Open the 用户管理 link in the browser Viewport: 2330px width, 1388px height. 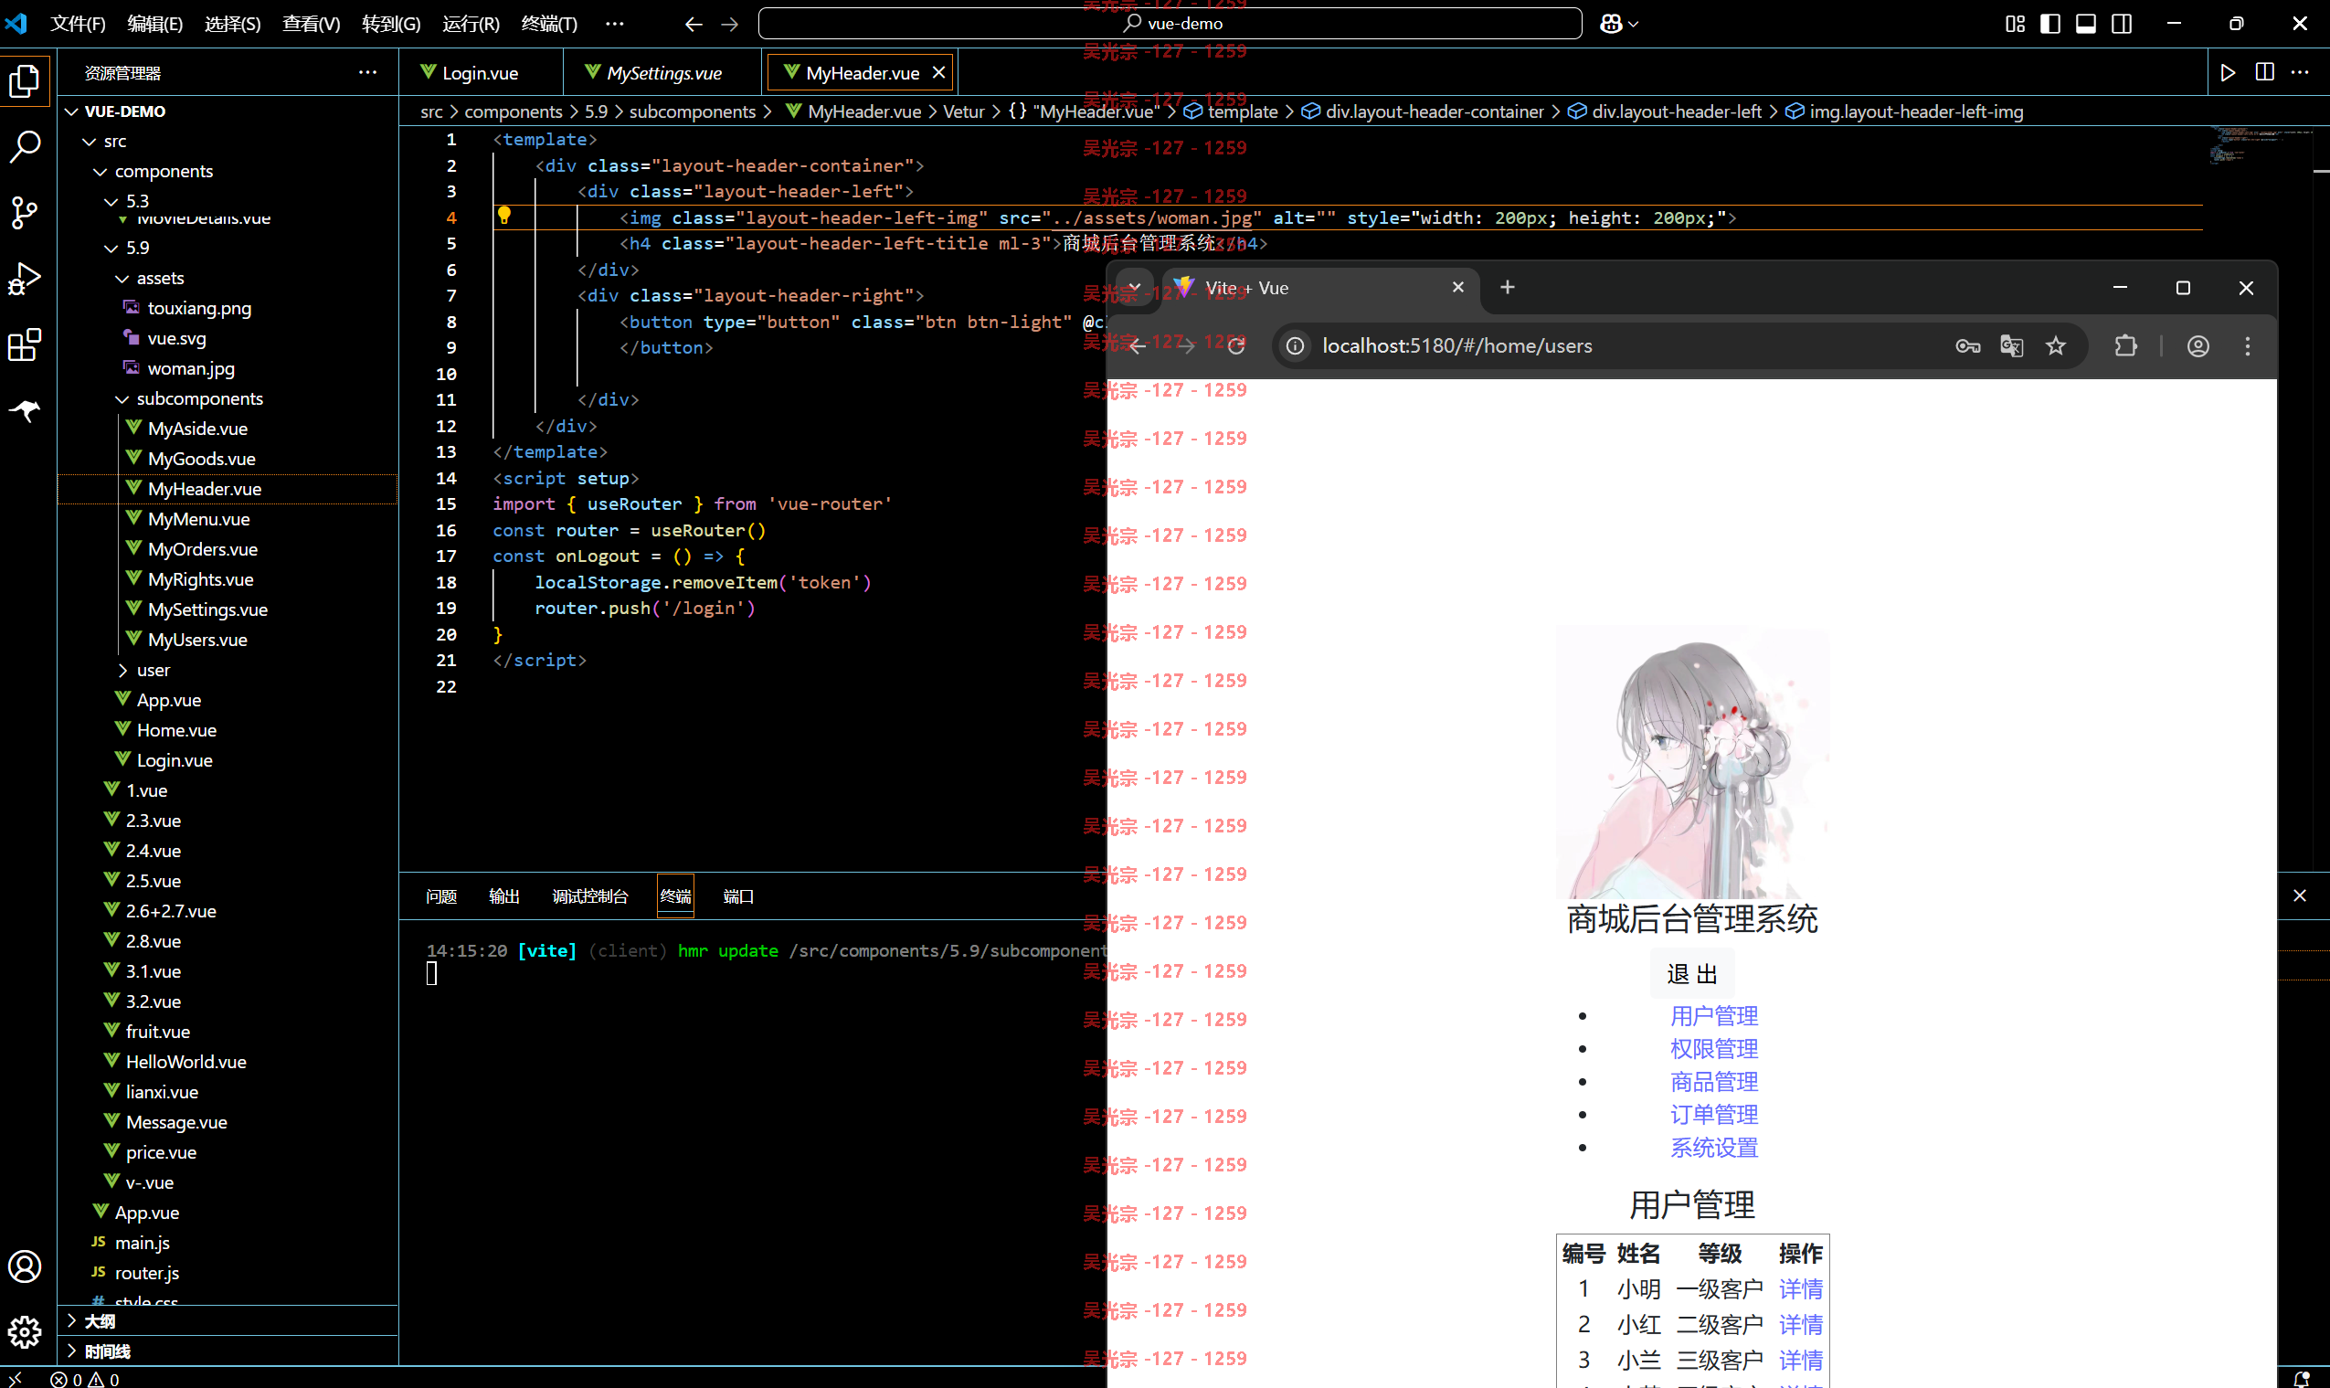[x=1714, y=1016]
